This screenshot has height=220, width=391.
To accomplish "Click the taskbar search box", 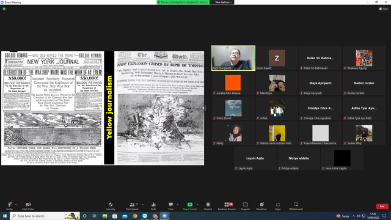I will 45,216.
